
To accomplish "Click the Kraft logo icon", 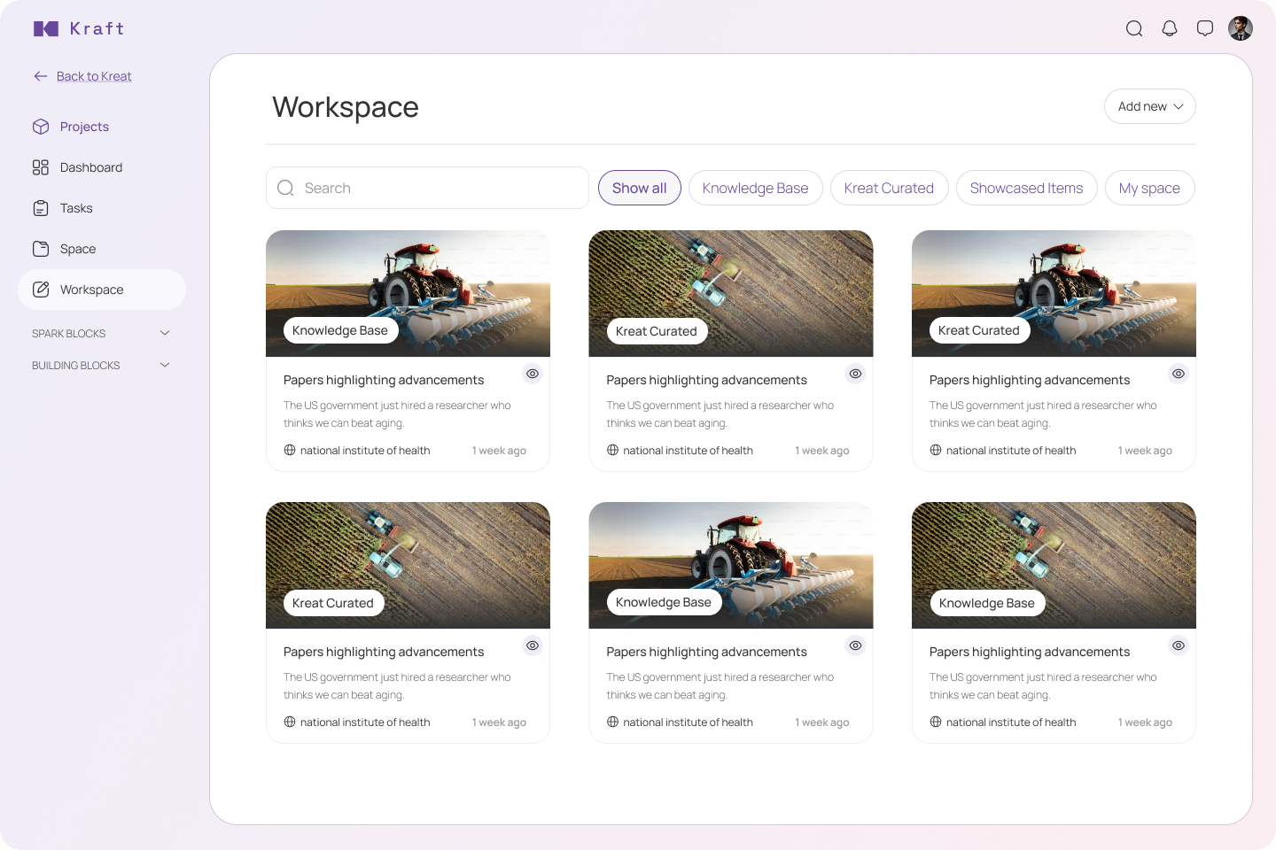I will (x=46, y=28).
